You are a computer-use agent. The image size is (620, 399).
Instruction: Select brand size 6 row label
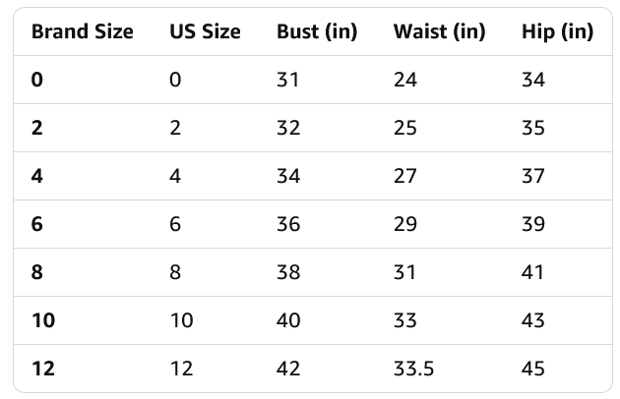point(37,224)
